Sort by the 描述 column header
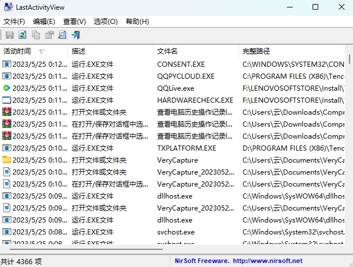The image size is (353, 267). 111,51
